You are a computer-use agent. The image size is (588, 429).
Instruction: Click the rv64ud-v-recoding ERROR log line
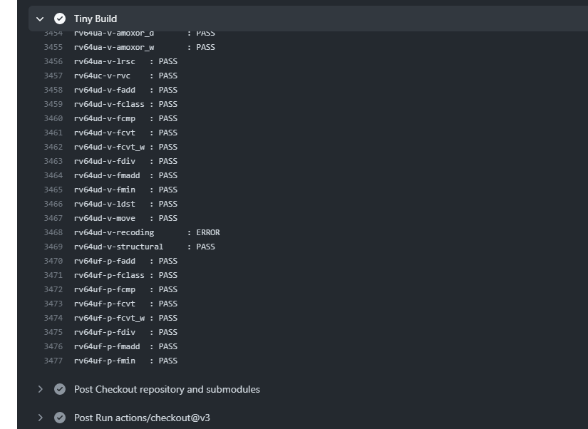tap(147, 232)
